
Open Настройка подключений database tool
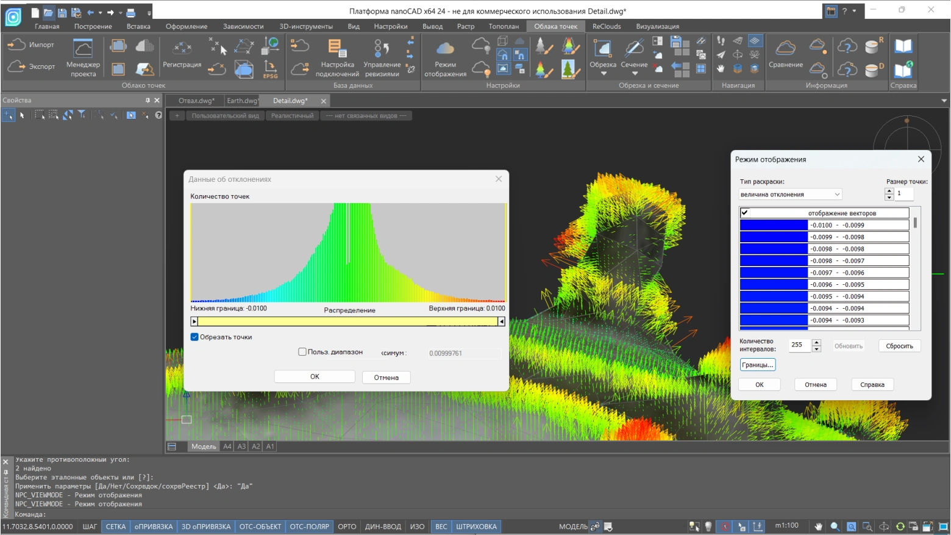coord(337,49)
